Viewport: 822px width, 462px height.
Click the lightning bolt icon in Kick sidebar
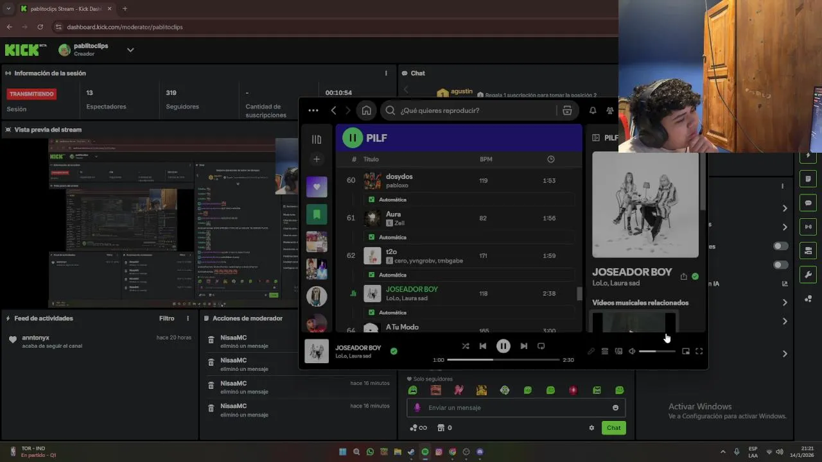point(809,156)
